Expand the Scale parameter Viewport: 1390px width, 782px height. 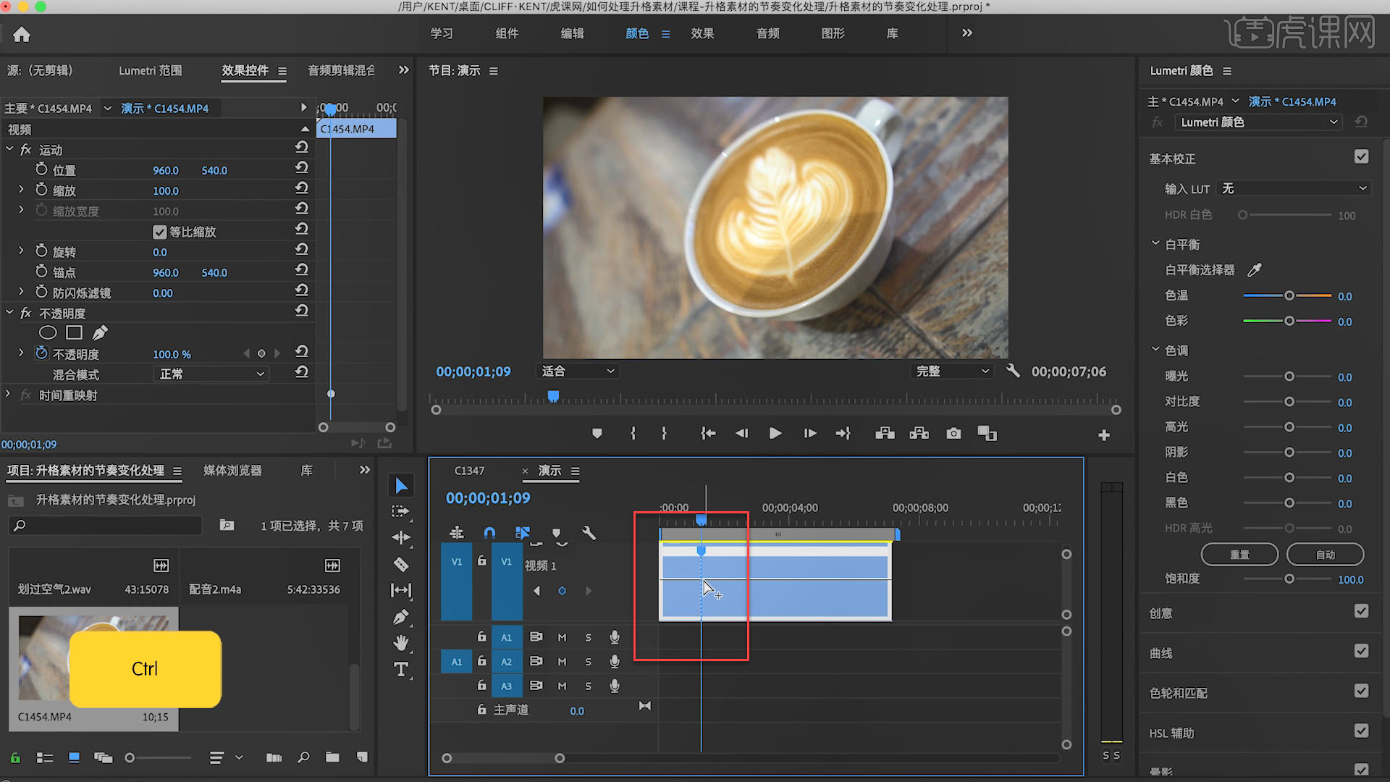click(x=21, y=190)
